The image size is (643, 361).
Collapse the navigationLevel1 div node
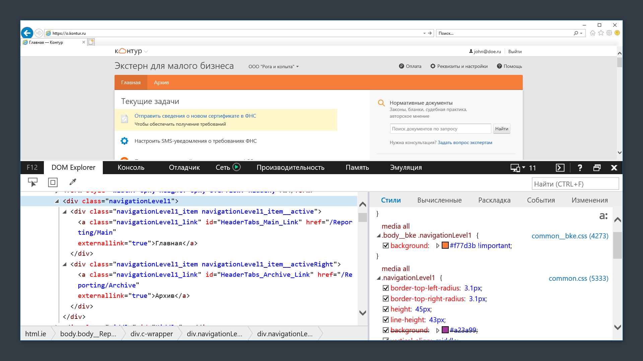pos(57,201)
